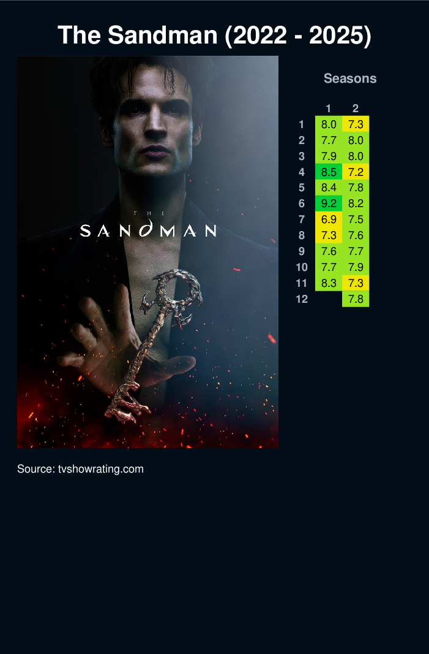Image resolution: width=429 pixels, height=654 pixels.
Task: Select season 2 episode 12 rating 7.8
Action: (x=356, y=299)
